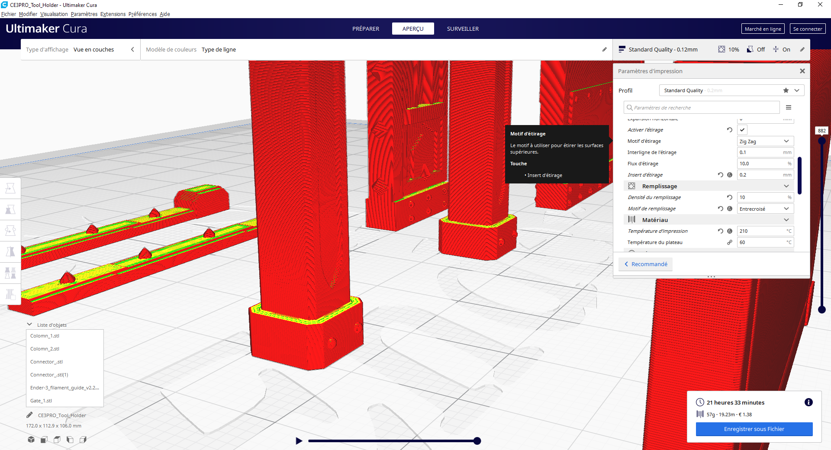Open the per-model settings tool
This screenshot has height=450, width=831.
coord(10,273)
